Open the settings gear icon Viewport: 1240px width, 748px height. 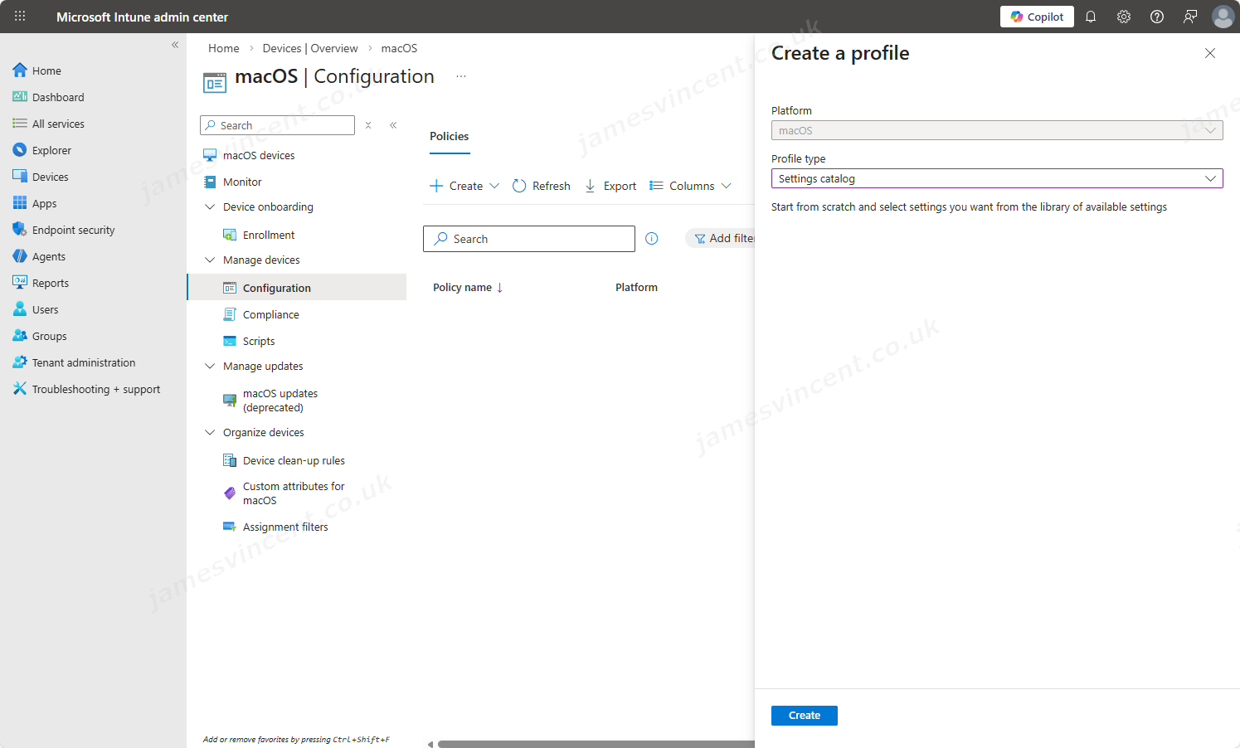(x=1124, y=17)
